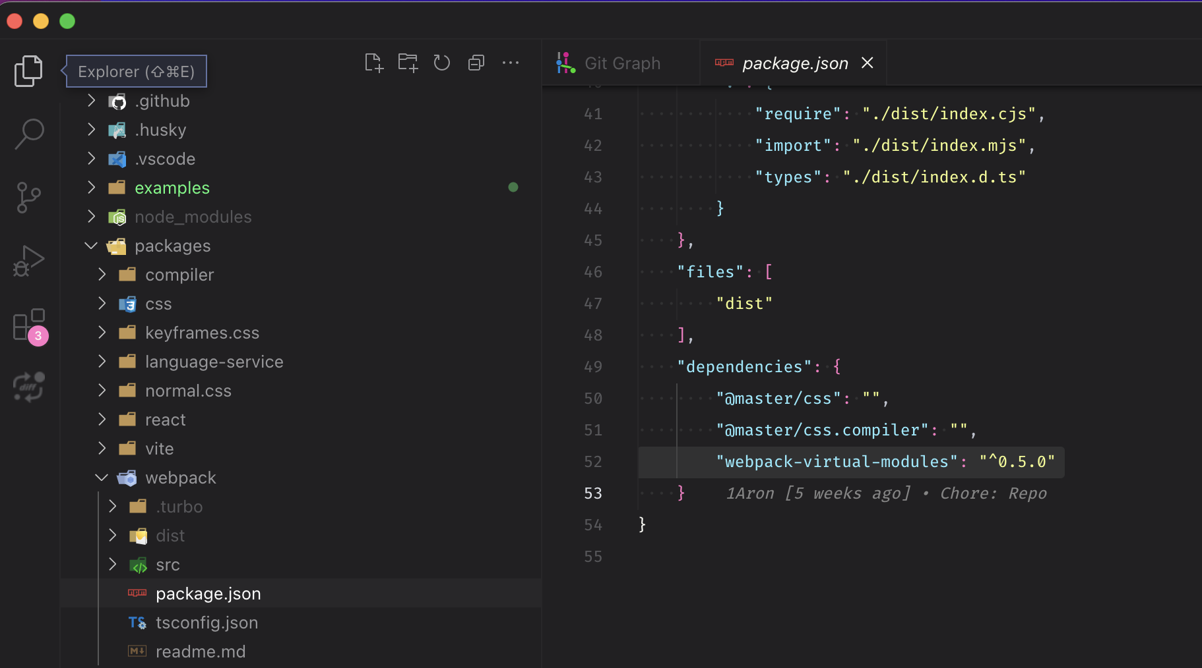This screenshot has width=1202, height=668.
Task: Open tsconfig.json from the file tree
Action: tap(206, 623)
